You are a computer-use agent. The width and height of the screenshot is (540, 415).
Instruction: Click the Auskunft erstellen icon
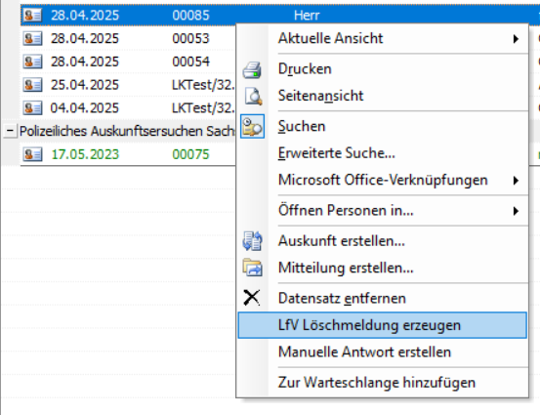(x=253, y=241)
